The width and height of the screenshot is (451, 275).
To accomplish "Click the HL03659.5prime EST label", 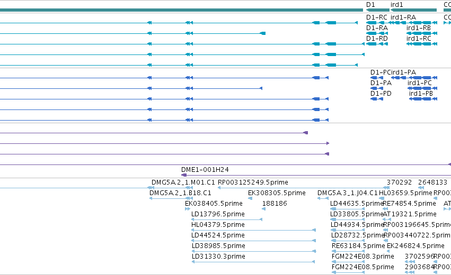I will pos(405,193).
